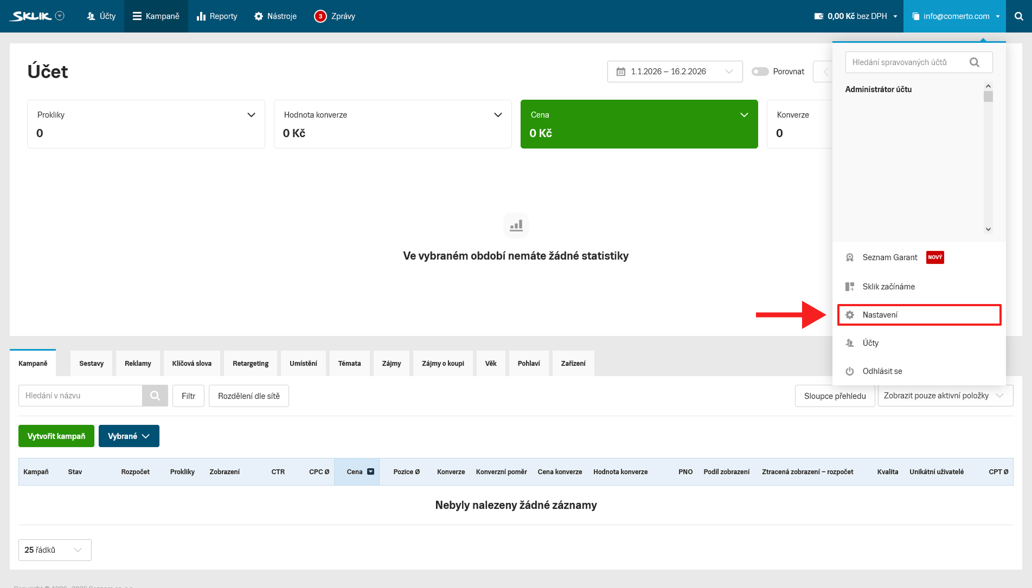Toggle sort arrow on Cena column
1032x588 pixels.
(371, 471)
